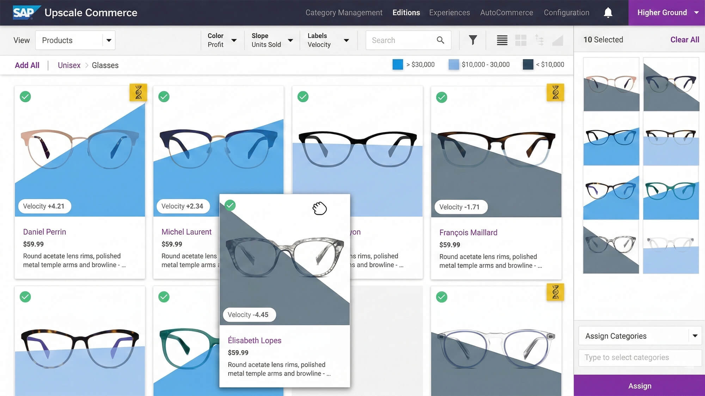Screen dimensions: 705x396
Task: Expand the Slope Units Sold dropdown
Action: [272, 40]
